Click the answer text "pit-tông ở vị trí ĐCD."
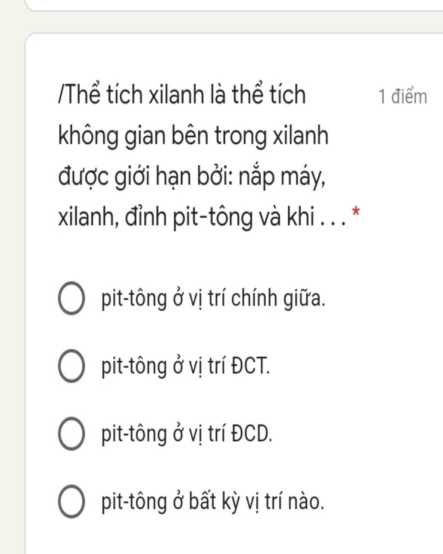443x554 pixels. coord(186,434)
